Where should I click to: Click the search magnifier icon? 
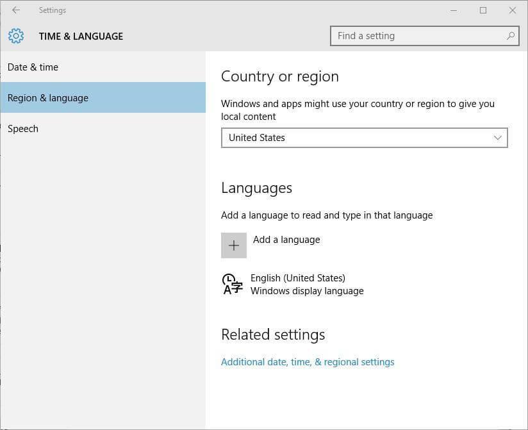511,36
